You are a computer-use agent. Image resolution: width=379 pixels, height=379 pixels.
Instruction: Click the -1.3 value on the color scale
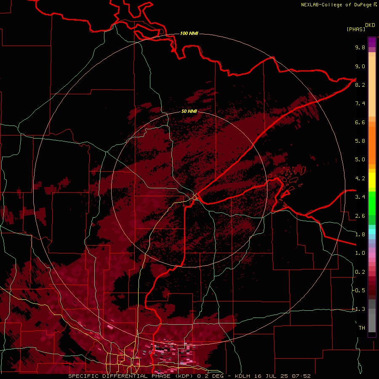pos(359,309)
